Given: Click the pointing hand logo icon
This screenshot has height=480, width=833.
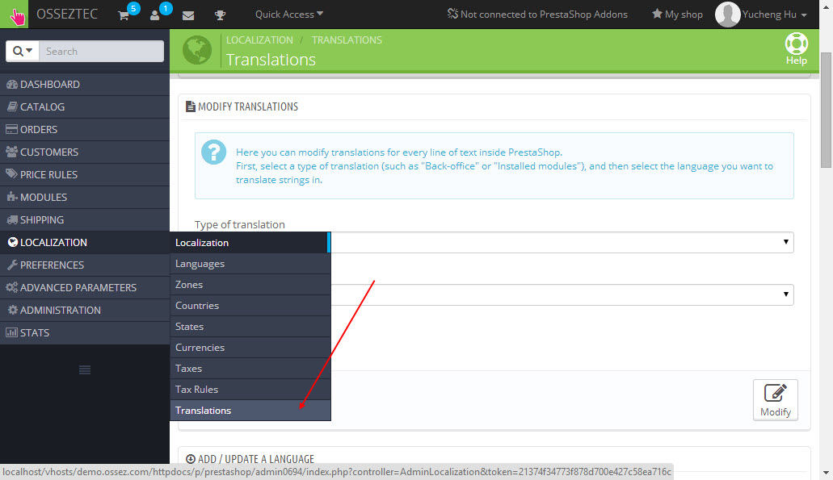Looking at the screenshot, I should tap(15, 15).
